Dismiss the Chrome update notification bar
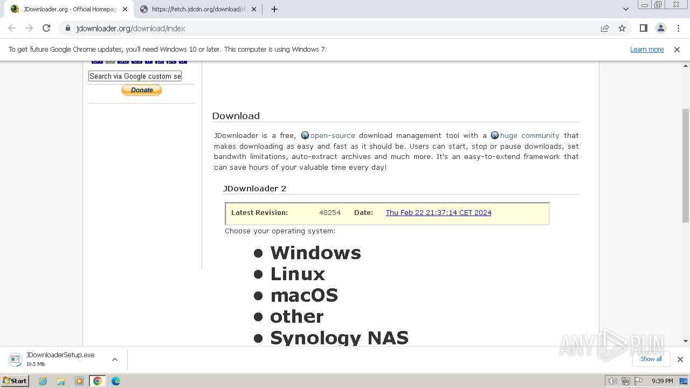This screenshot has width=690, height=388. pyautogui.click(x=677, y=49)
